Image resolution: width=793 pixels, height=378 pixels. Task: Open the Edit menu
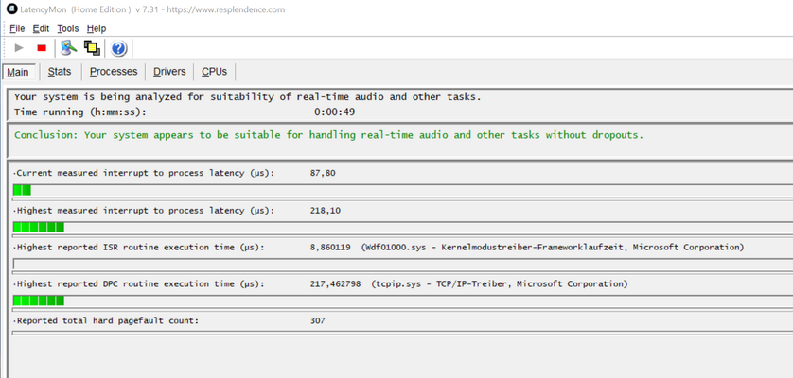[x=41, y=28]
